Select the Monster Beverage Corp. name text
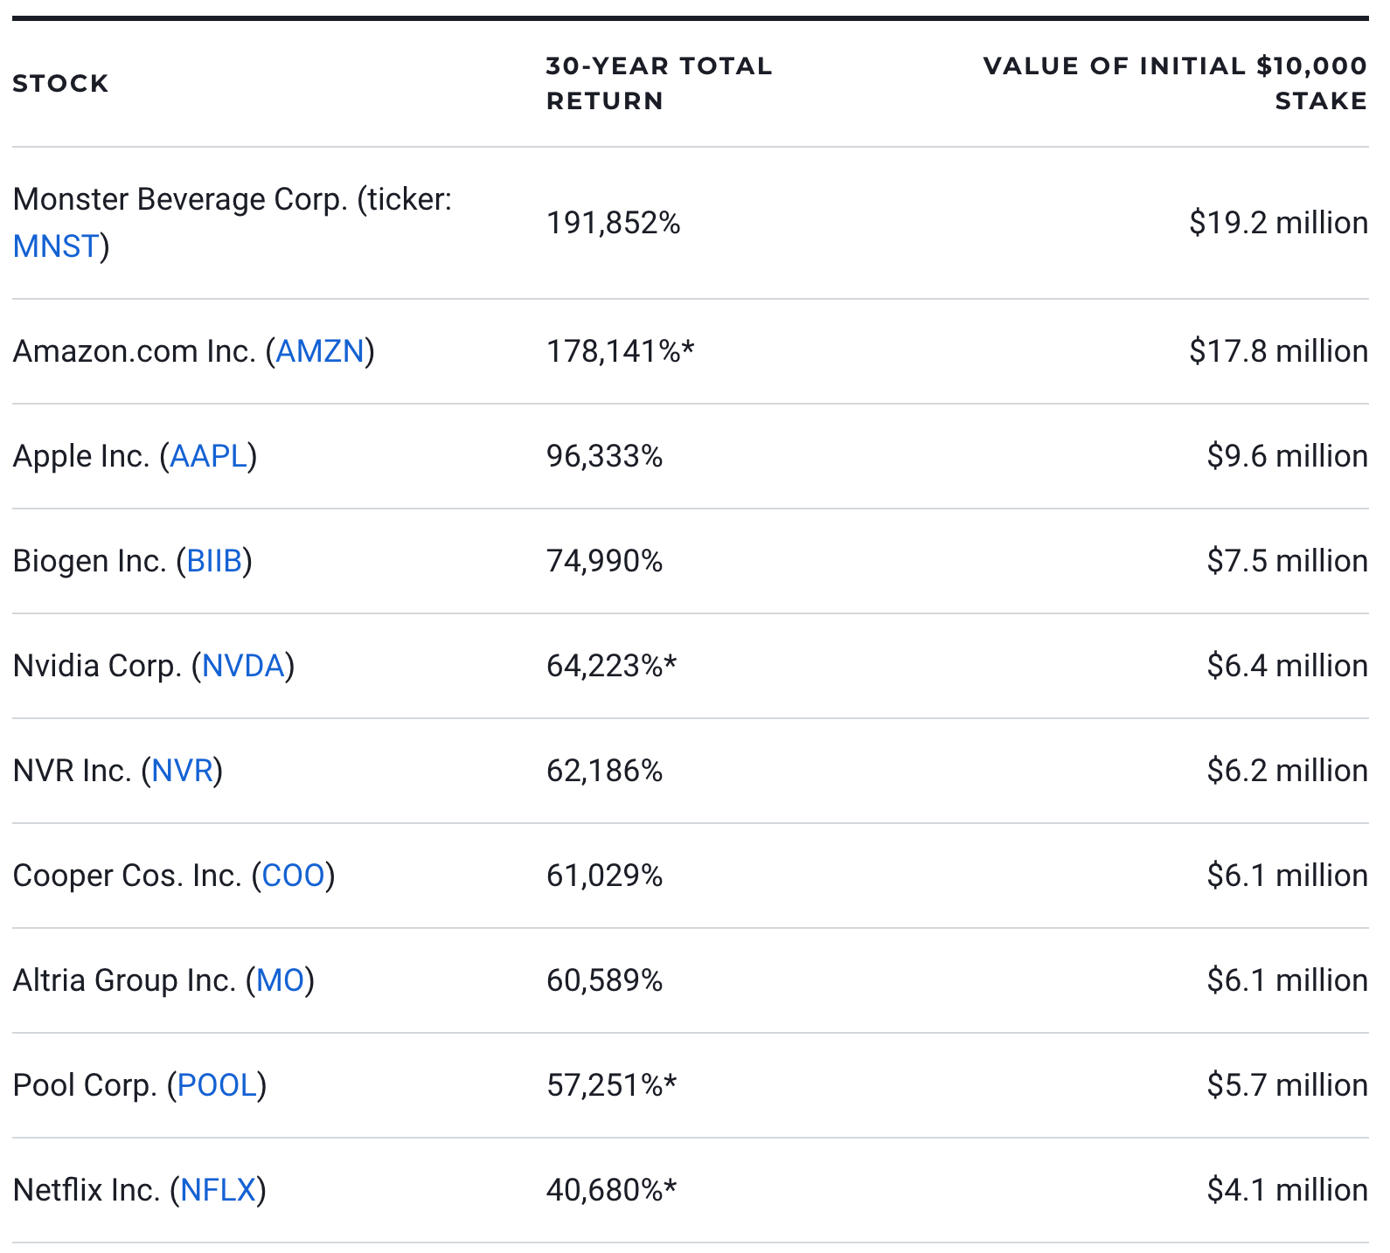This screenshot has height=1253, width=1390. pos(181,199)
